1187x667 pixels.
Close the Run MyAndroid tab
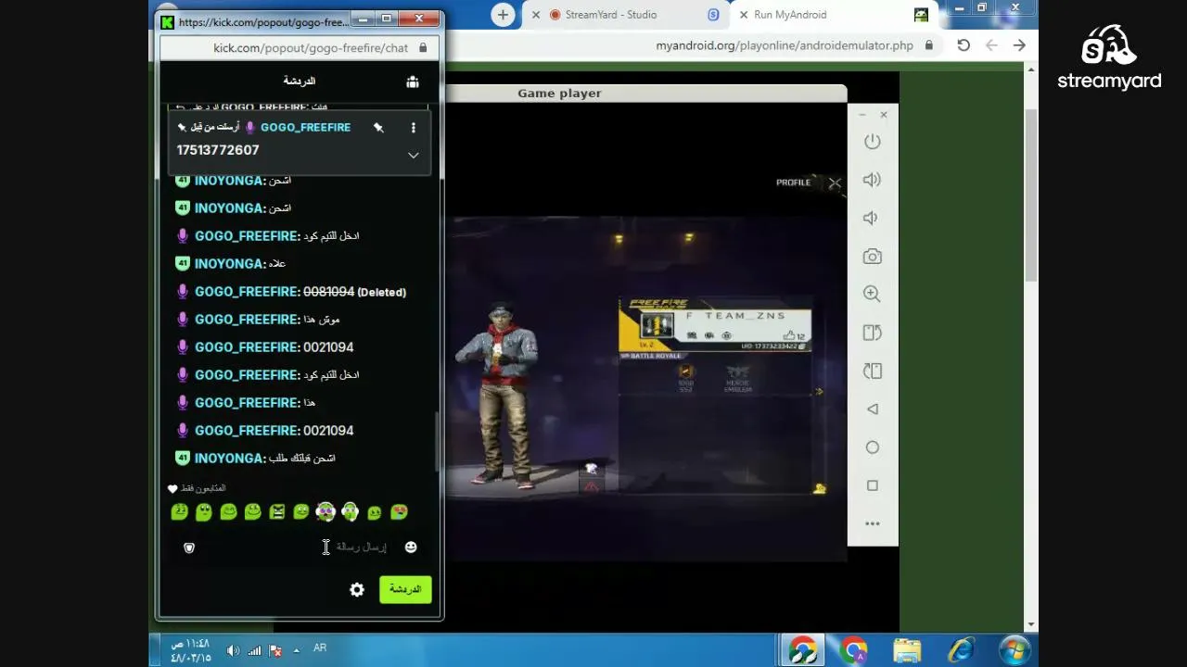click(x=744, y=15)
